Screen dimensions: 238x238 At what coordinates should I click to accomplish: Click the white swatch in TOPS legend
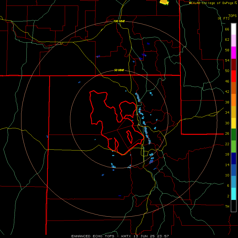tap(234, 29)
